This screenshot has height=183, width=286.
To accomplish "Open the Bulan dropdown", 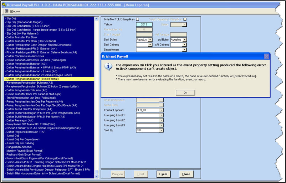I will pyautogui.click(x=185, y=25).
